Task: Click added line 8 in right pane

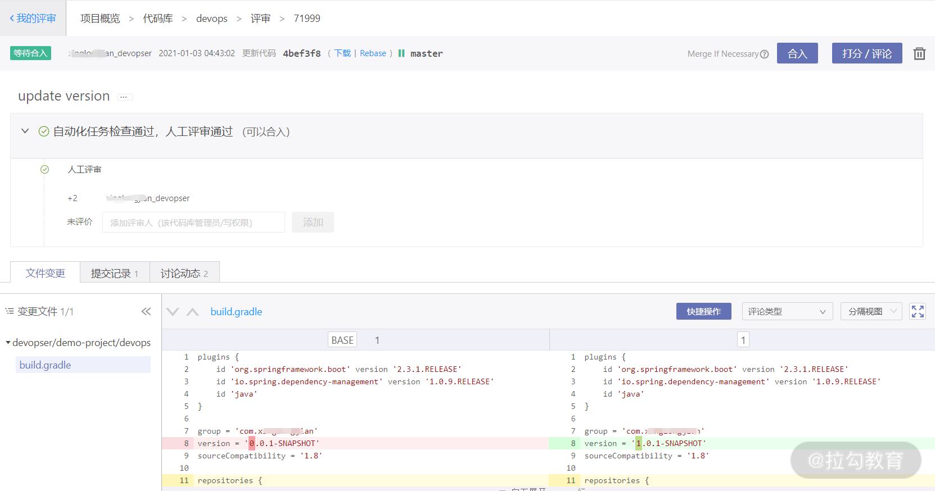Action: pos(742,443)
